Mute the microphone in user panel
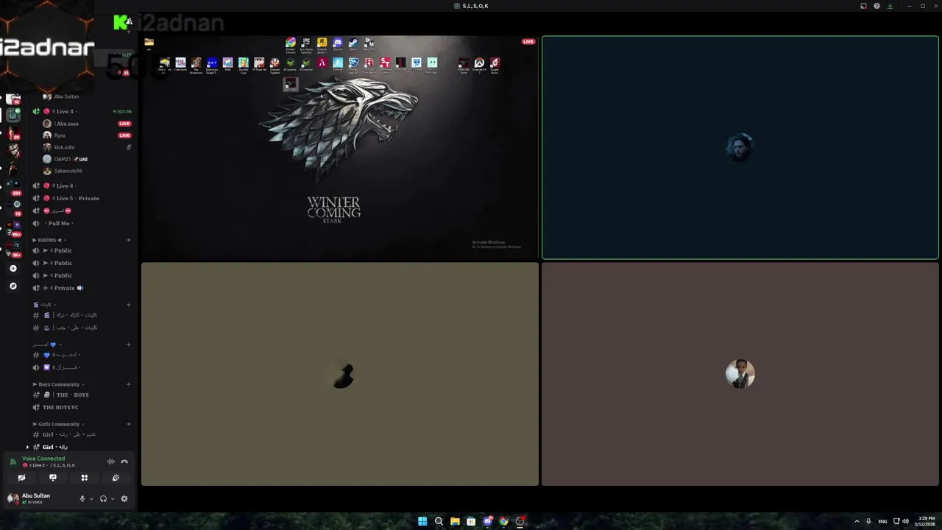Image resolution: width=942 pixels, height=530 pixels. (82, 498)
